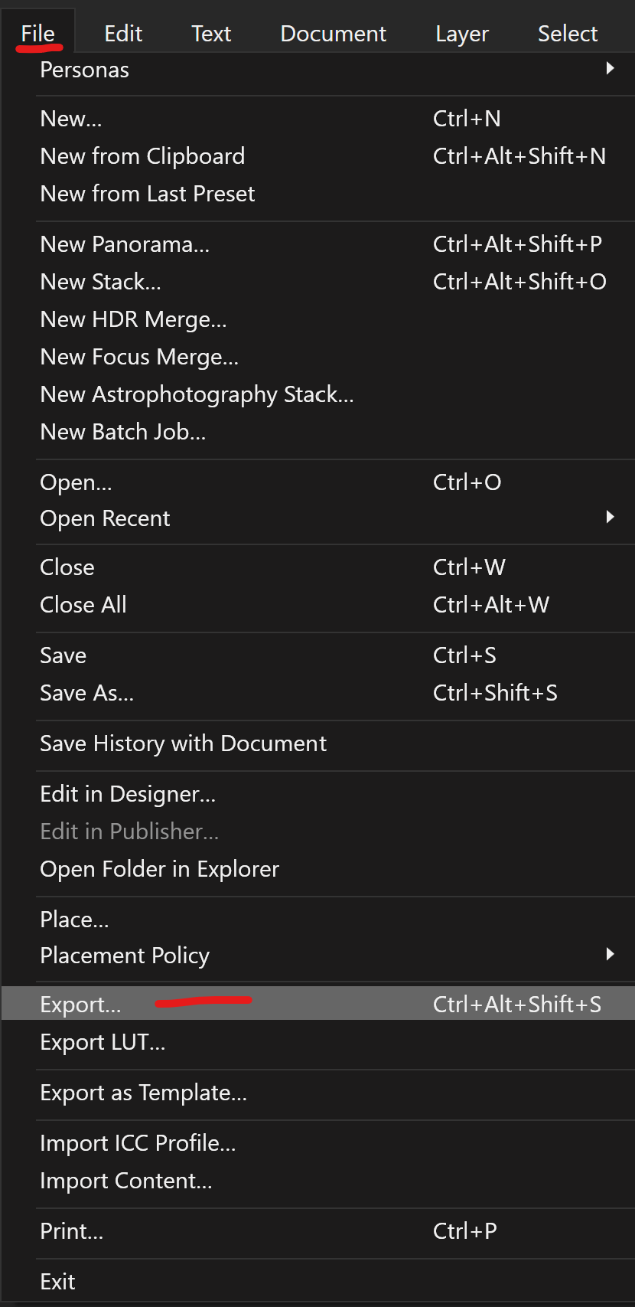
Task: Open the Print dialog
Action: [x=71, y=1230]
